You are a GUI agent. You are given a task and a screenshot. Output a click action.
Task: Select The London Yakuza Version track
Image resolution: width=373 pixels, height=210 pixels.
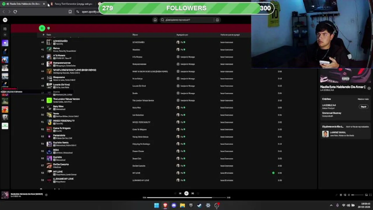(66, 99)
